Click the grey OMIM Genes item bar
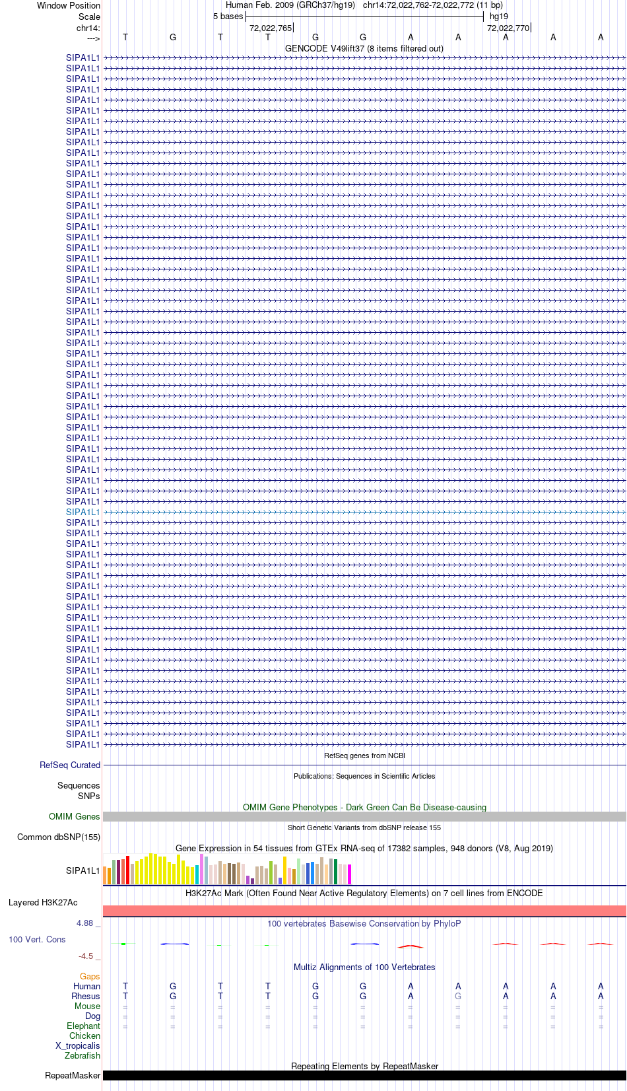Screen dimensions: 627x1091 [x=364, y=816]
